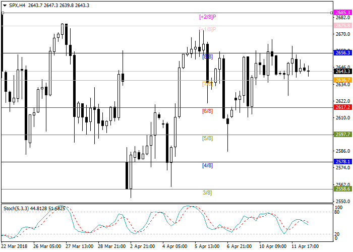This screenshot has height=252, width=353.
Task: Select the blue 2656.3 price tag
Action: (342, 52)
